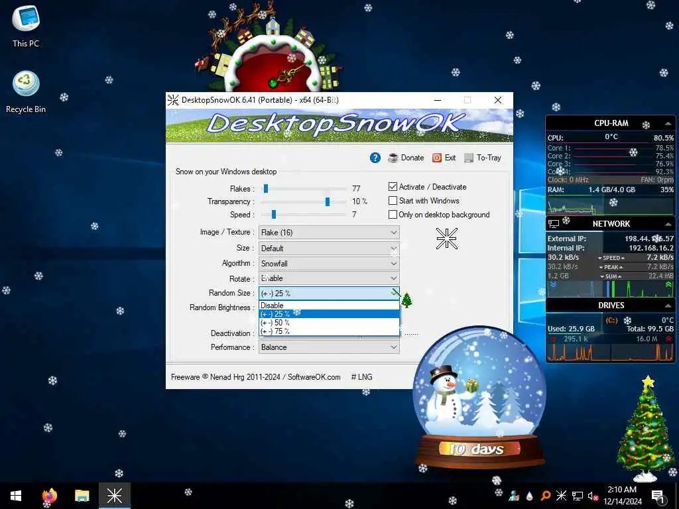
Task: Click the Donate coffee cup button
Action: coord(406,158)
